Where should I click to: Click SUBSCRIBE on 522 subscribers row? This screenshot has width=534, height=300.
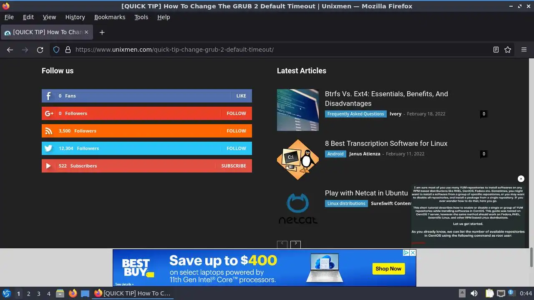point(234,166)
